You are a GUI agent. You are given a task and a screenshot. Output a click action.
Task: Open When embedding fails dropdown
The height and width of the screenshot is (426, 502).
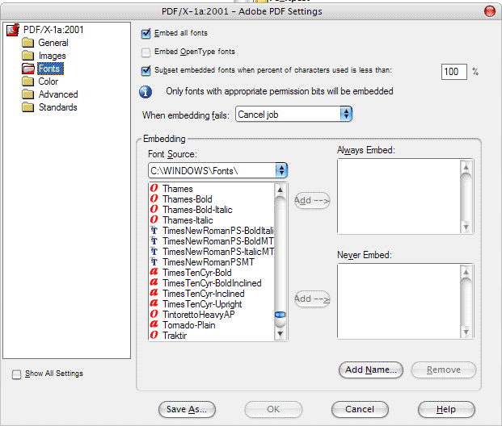294,114
